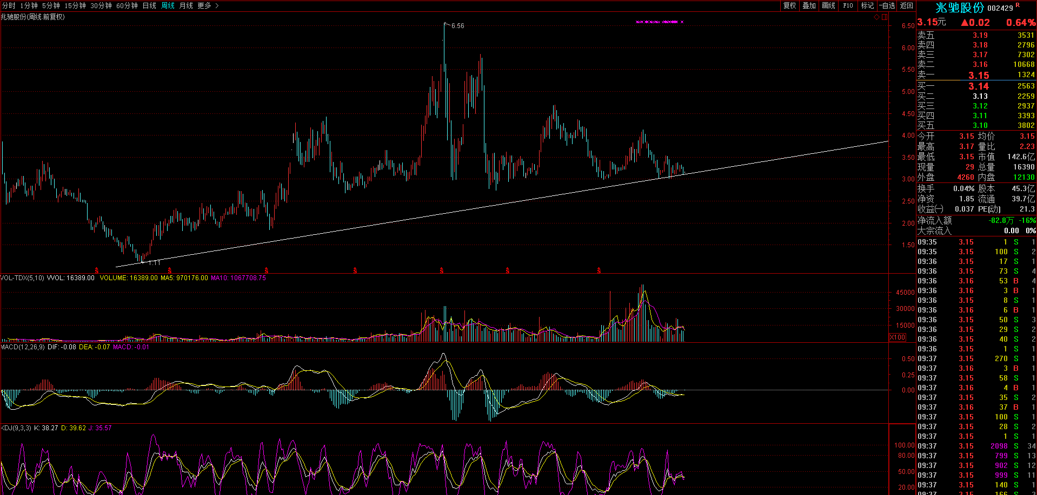Click the K: 38.27 value
The height and width of the screenshot is (495, 1037).
[x=46, y=428]
